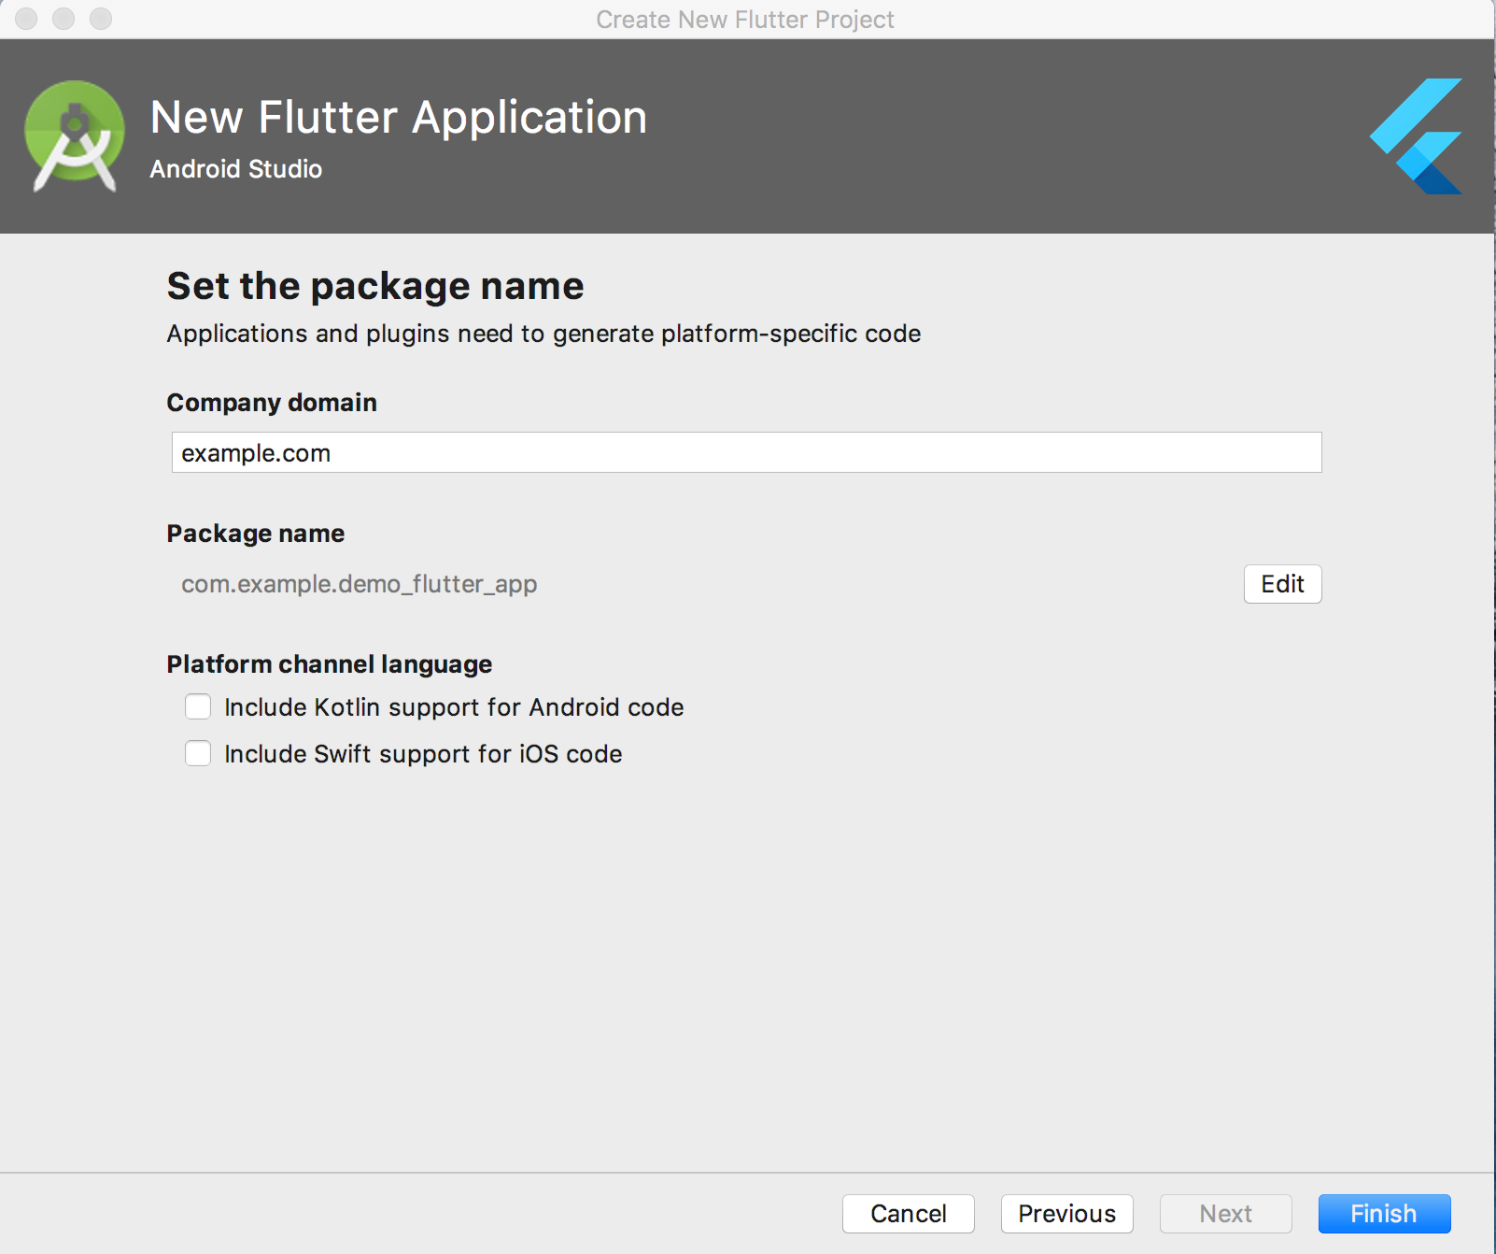Click the 'Platform channel language' label
Viewport: 1496px width, 1254px height.
point(330,664)
